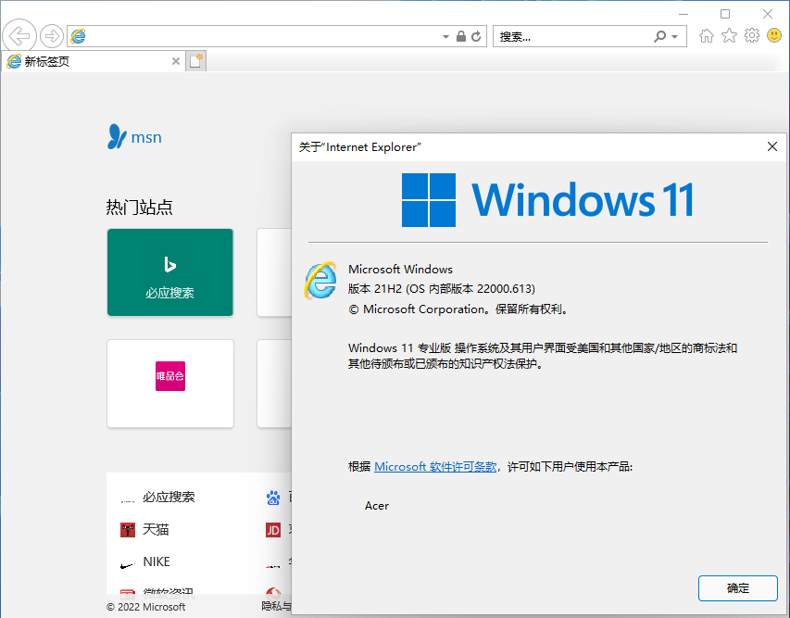Click the smiley feedback icon
The width and height of the screenshot is (790, 618).
click(774, 35)
